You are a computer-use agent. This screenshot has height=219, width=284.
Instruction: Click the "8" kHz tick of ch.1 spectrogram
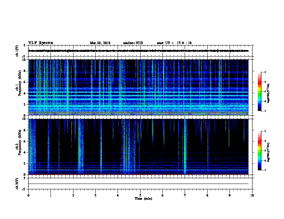click(x=25, y=71)
